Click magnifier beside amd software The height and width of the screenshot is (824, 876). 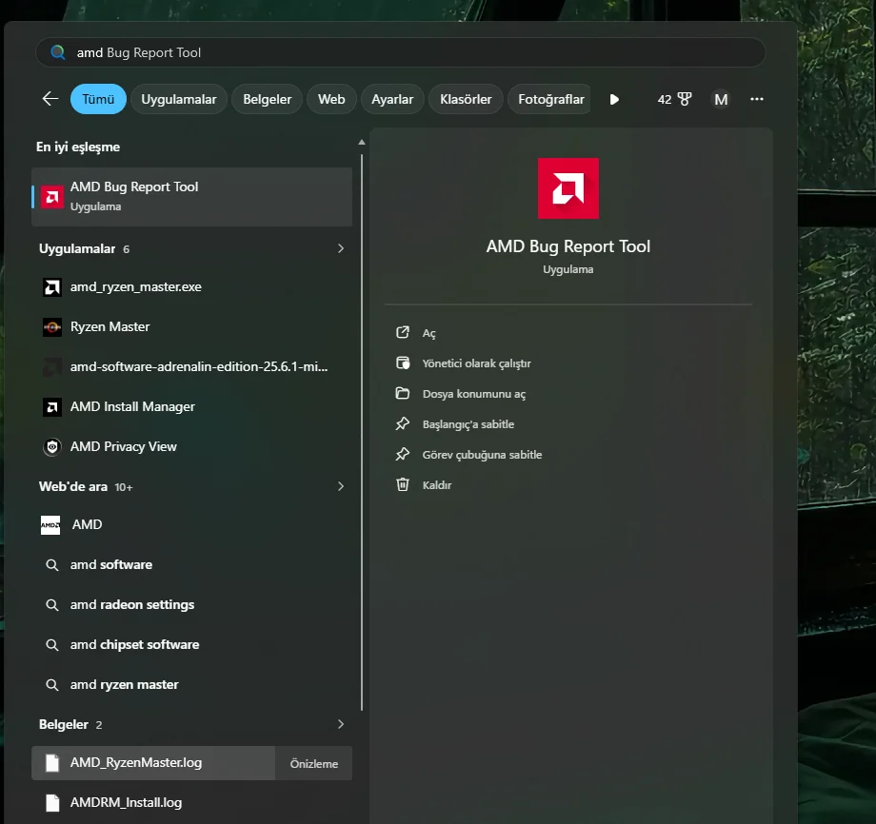coord(52,565)
